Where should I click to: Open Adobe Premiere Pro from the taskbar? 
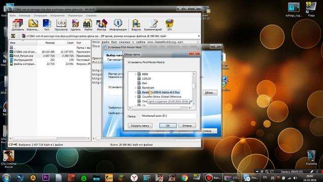pos(46,177)
